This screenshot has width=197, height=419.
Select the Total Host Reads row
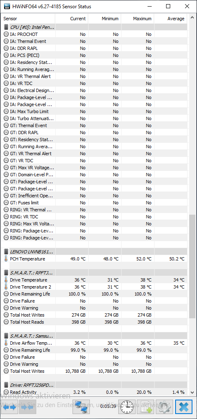[95, 322]
